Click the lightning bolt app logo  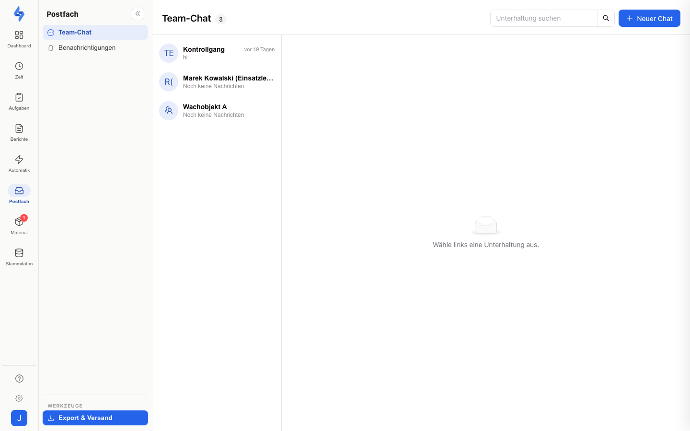pos(19,14)
